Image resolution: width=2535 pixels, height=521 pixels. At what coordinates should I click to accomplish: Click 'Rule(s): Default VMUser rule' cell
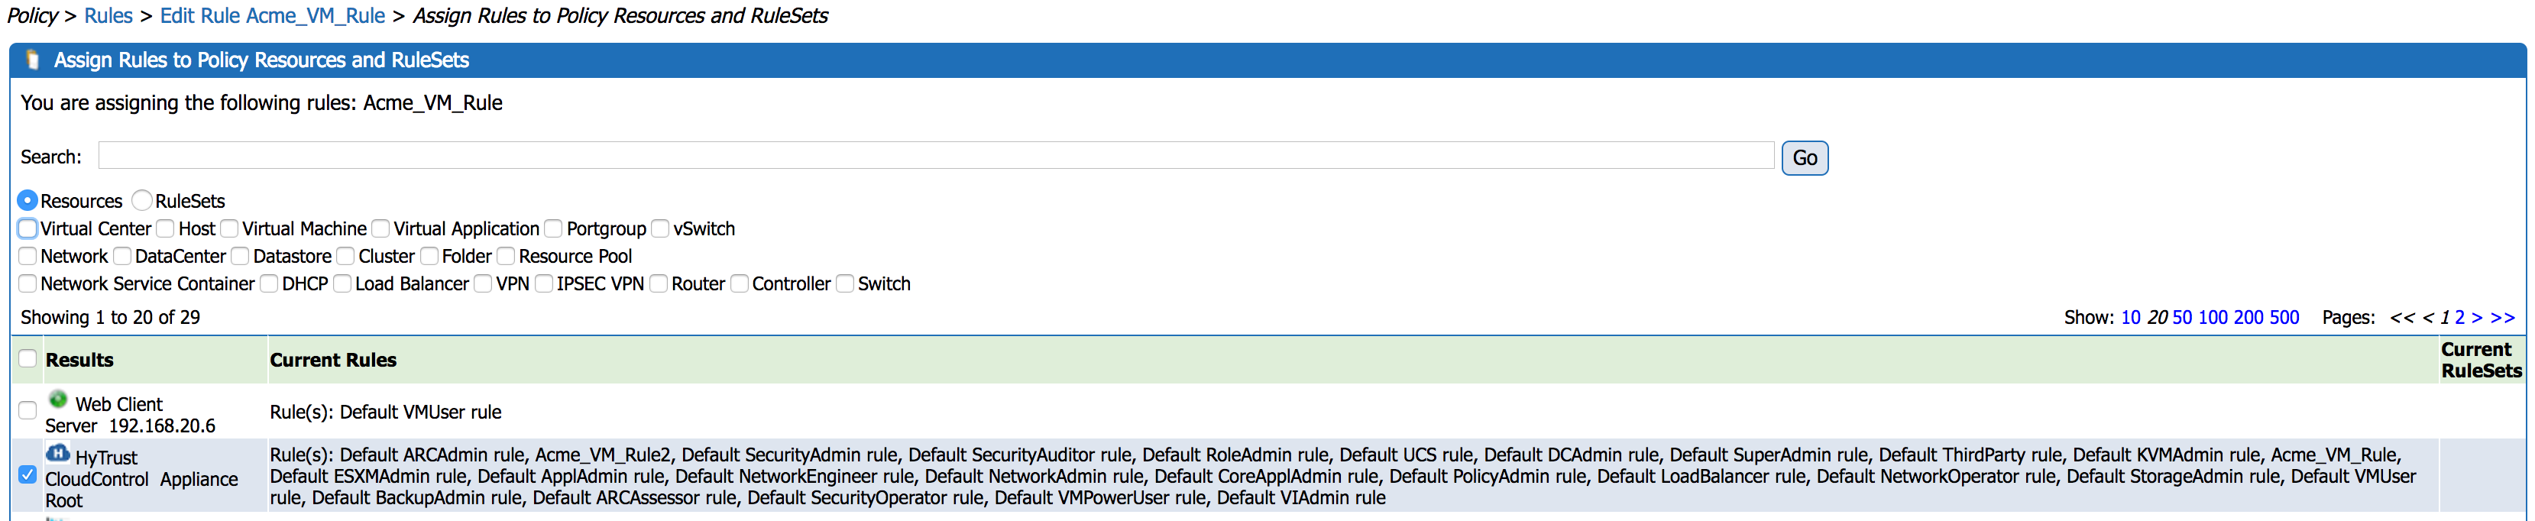[x=386, y=412]
